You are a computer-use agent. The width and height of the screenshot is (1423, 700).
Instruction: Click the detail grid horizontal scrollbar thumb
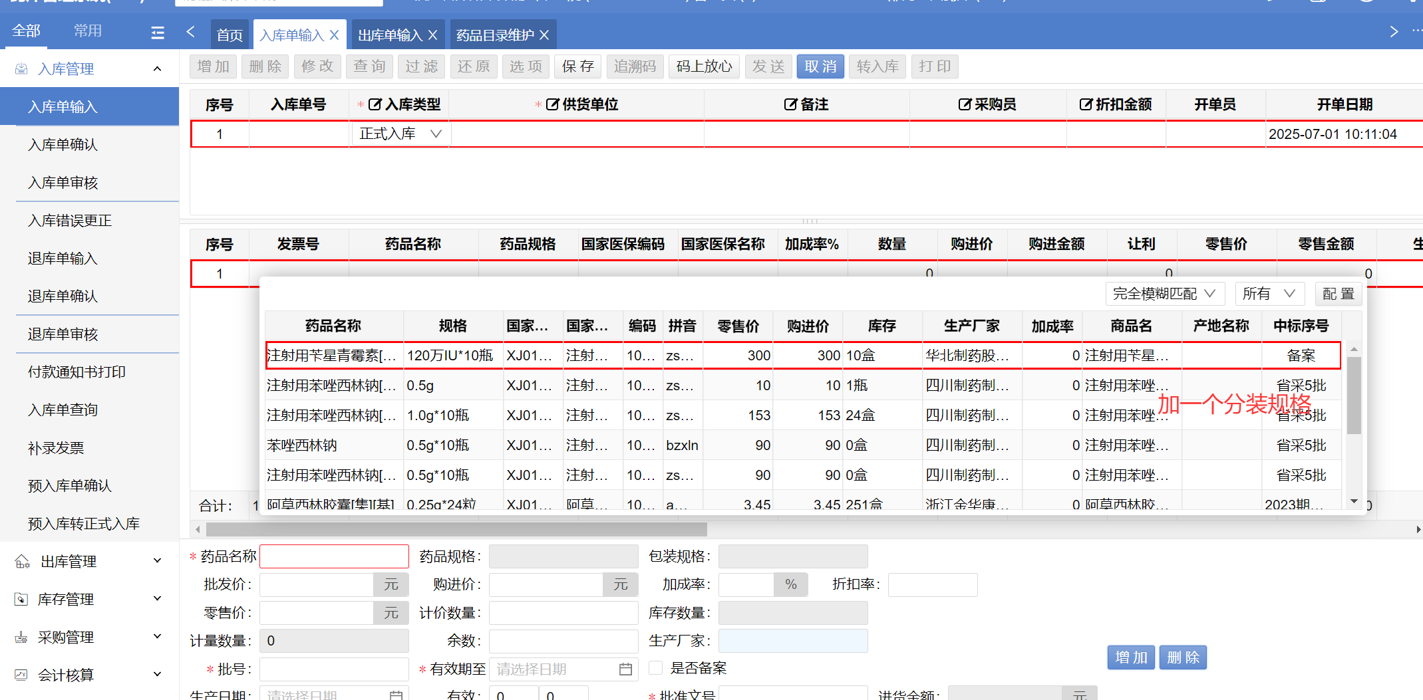[456, 530]
